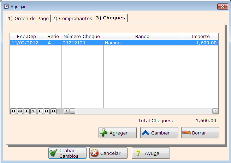Select cheque number 21212121 cell

tap(82, 43)
